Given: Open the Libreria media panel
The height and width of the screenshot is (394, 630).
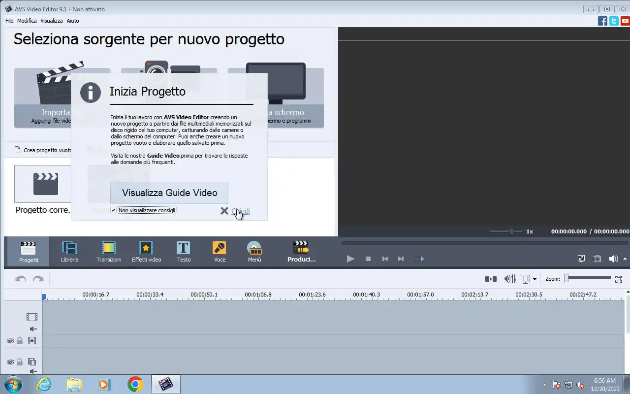Looking at the screenshot, I should [x=69, y=252].
